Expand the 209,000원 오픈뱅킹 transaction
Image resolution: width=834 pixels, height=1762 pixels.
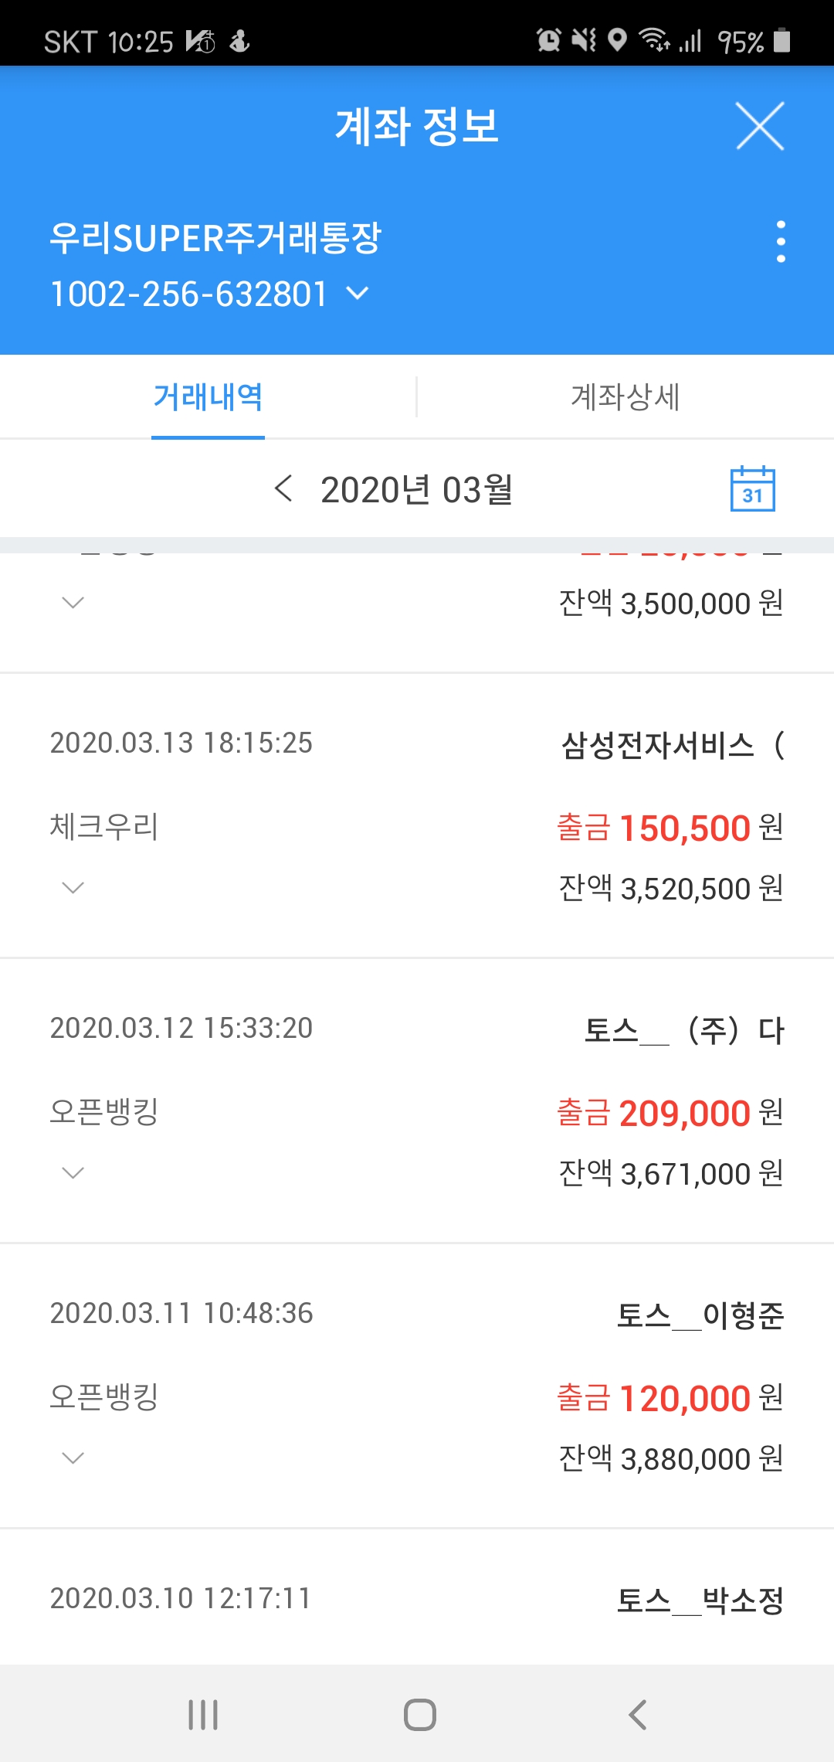(x=73, y=1173)
